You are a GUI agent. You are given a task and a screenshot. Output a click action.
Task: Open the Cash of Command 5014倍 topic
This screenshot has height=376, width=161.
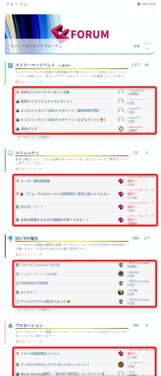click(x=40, y=265)
